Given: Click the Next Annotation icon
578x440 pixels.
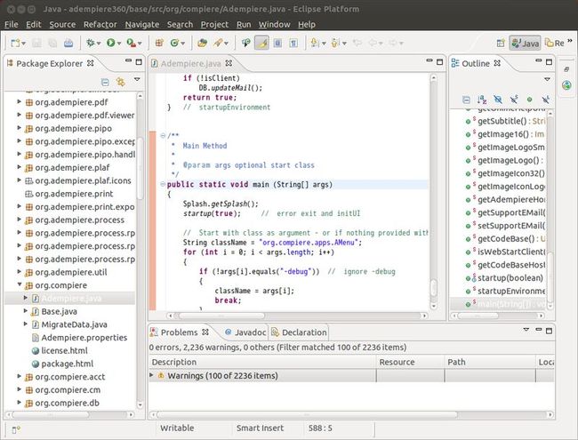Looking at the screenshot, I should [315, 44].
